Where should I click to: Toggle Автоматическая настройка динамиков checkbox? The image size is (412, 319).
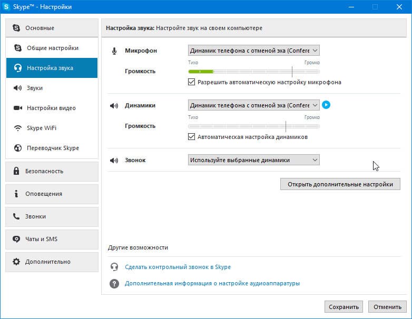coord(192,137)
